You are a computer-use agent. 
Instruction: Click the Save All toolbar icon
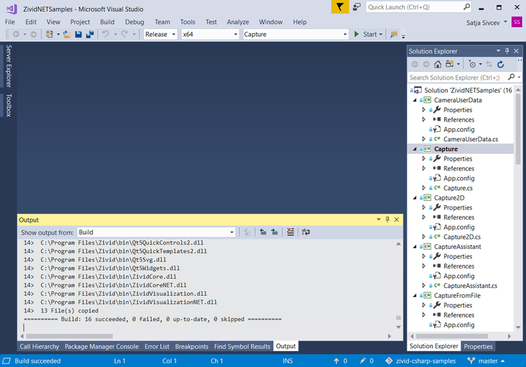coord(88,35)
